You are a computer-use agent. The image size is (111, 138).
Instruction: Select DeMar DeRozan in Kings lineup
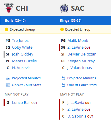click(82, 54)
